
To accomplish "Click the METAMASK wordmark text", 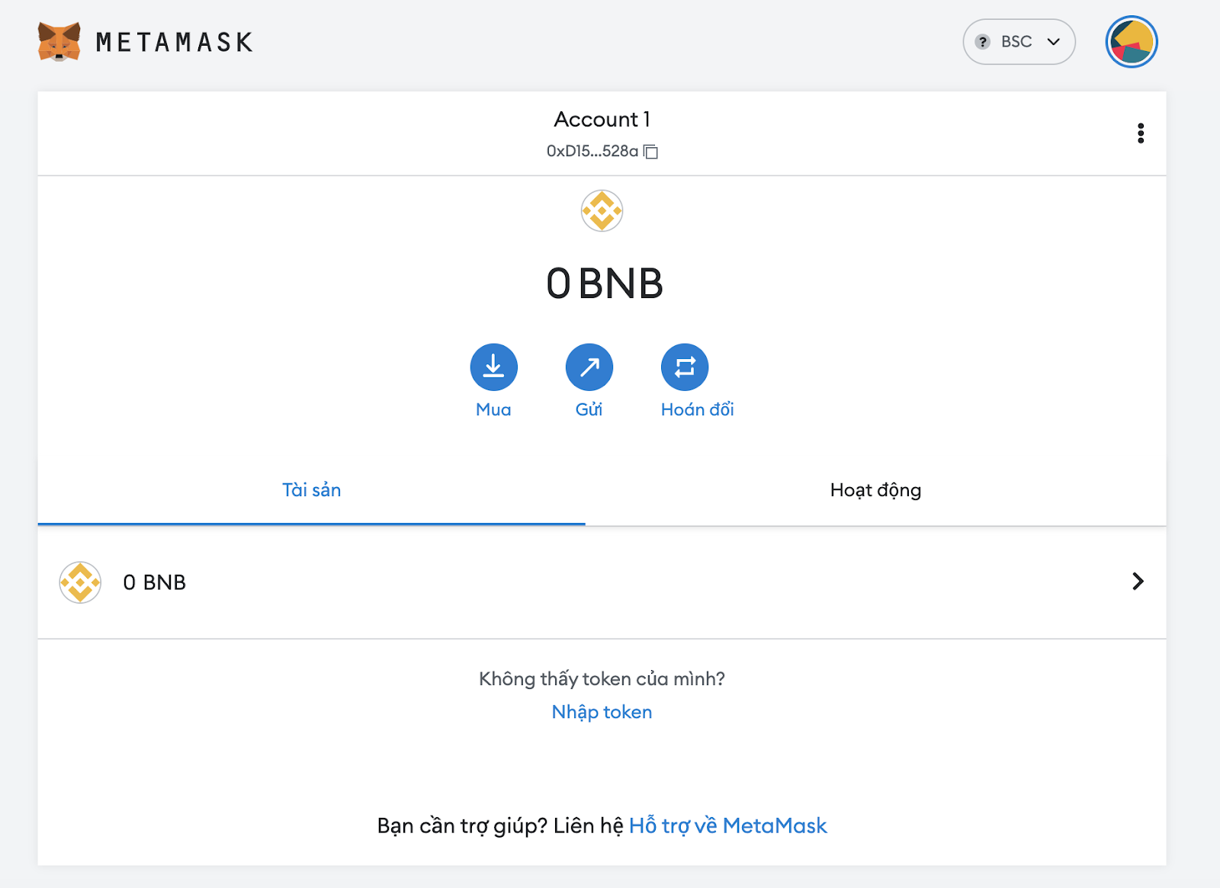I will [175, 43].
